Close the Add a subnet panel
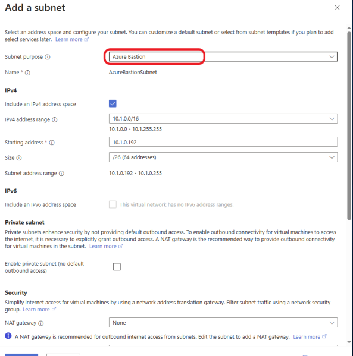Image resolution: width=353 pixels, height=356 pixels. (x=337, y=8)
